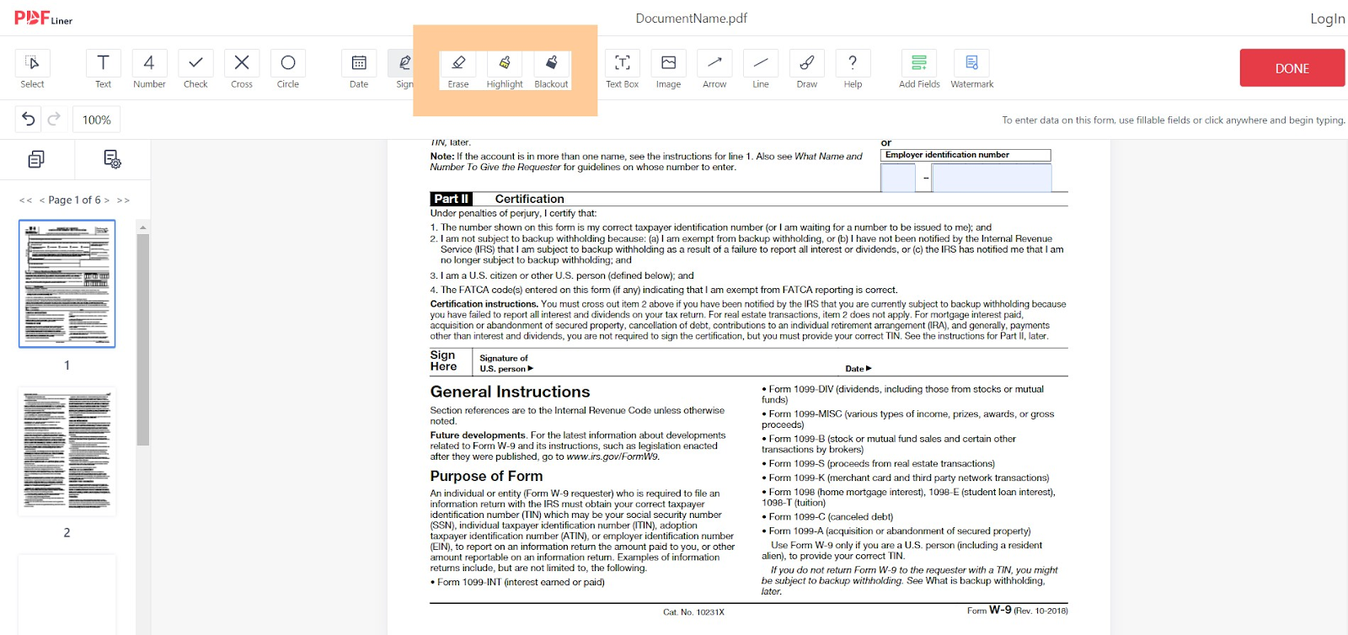
Task: Select the Blackout tool
Action: pos(551,70)
